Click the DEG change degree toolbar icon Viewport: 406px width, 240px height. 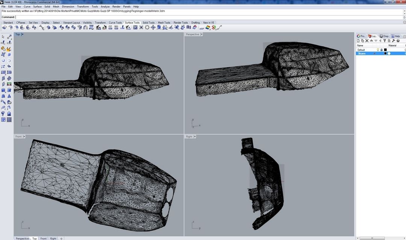click(116, 27)
